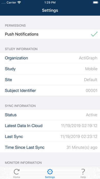
Task: Tap the Settings title in header
Action: point(50,10)
